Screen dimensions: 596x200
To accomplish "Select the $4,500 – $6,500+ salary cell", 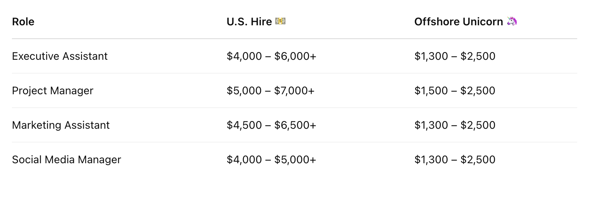I will click(x=272, y=125).
